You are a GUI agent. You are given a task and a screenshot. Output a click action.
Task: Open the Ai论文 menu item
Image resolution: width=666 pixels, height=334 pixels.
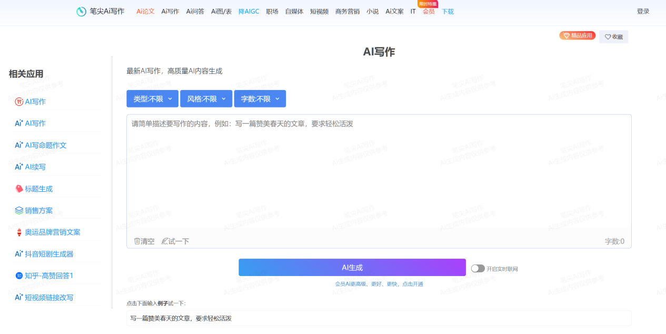(145, 11)
